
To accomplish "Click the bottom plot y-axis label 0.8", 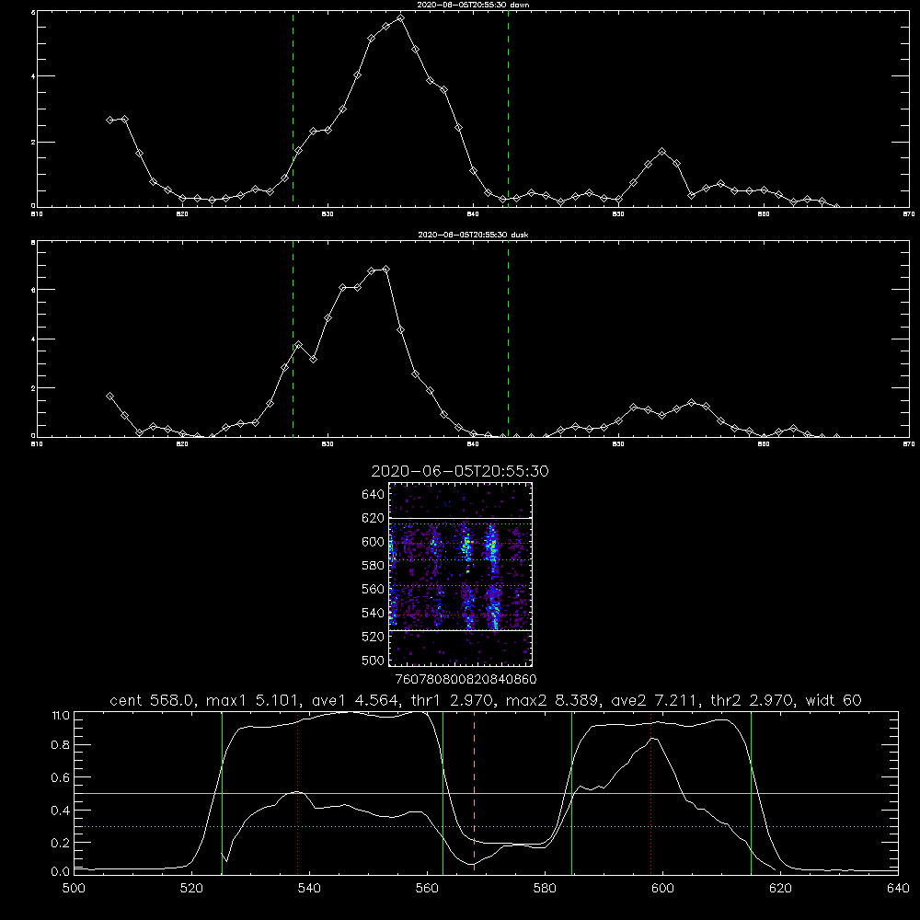I will (61, 745).
